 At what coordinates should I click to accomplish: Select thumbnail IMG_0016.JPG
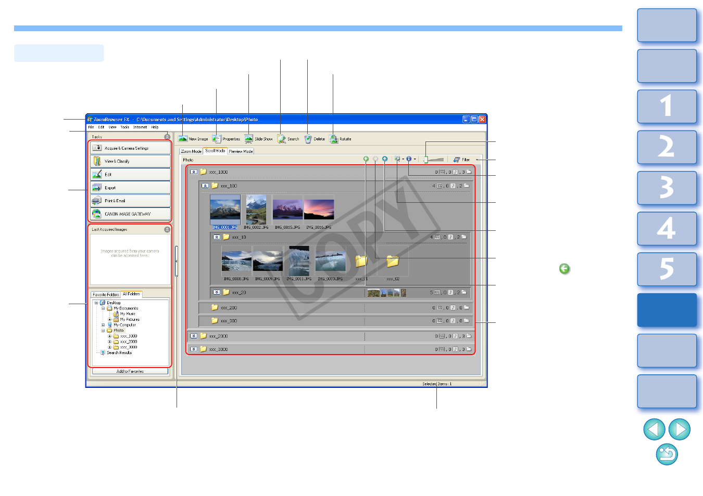[319, 210]
